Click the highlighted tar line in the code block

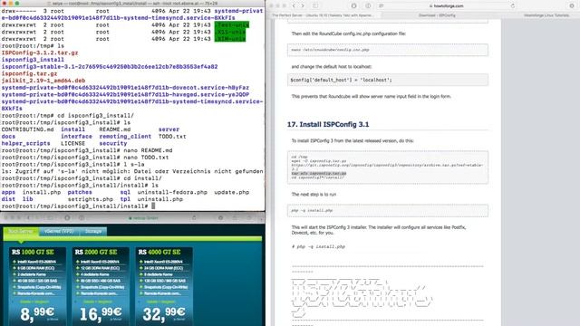click(x=319, y=173)
